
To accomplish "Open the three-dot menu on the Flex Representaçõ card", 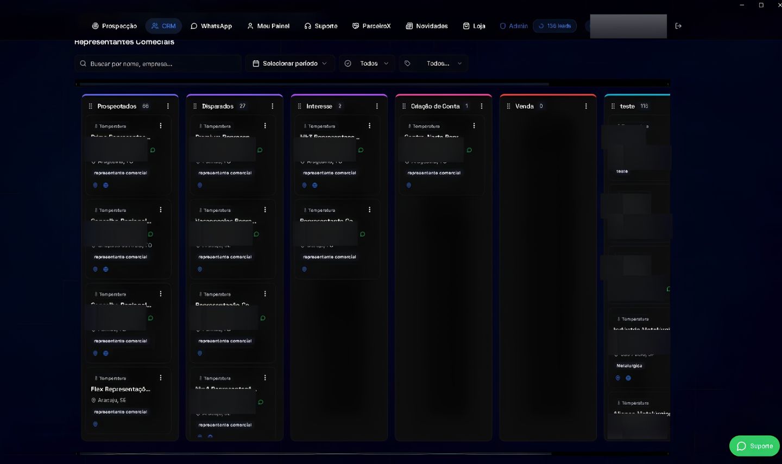I will (x=161, y=378).
